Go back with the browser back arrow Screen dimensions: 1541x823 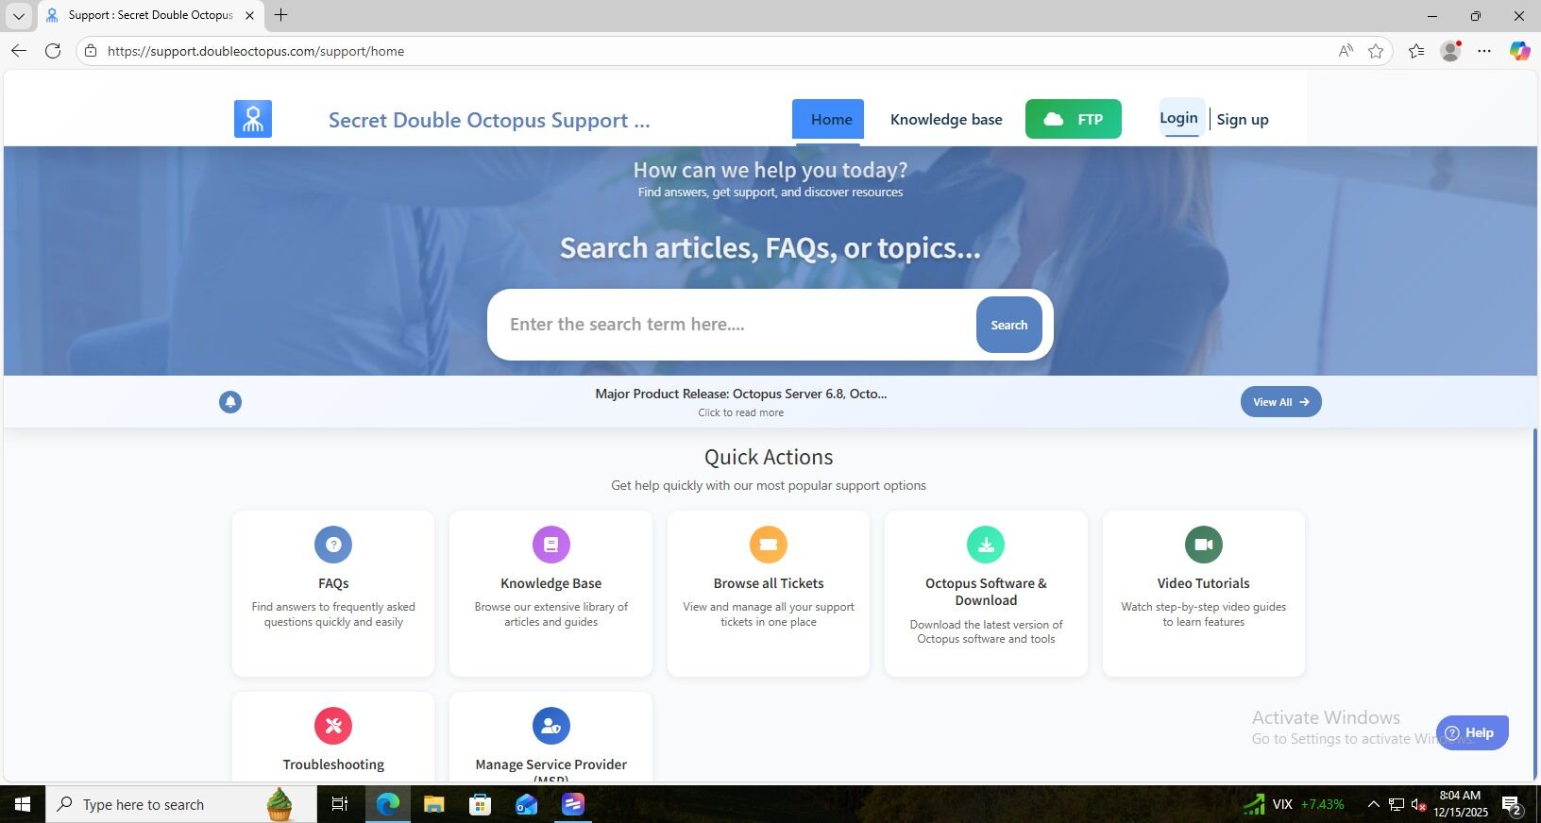[x=19, y=51]
